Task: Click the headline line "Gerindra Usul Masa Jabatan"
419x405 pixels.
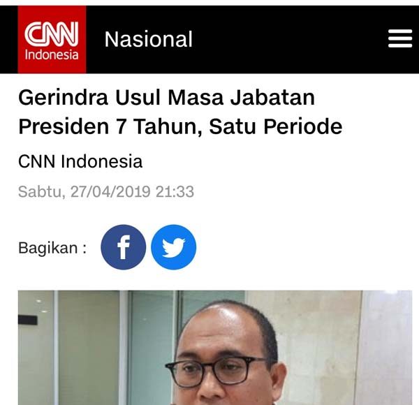Action: coord(166,98)
